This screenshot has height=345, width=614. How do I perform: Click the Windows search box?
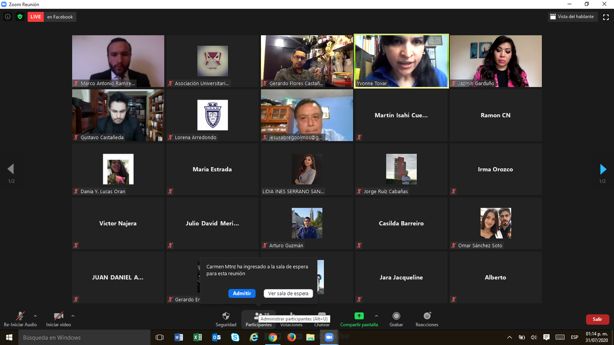click(84, 337)
